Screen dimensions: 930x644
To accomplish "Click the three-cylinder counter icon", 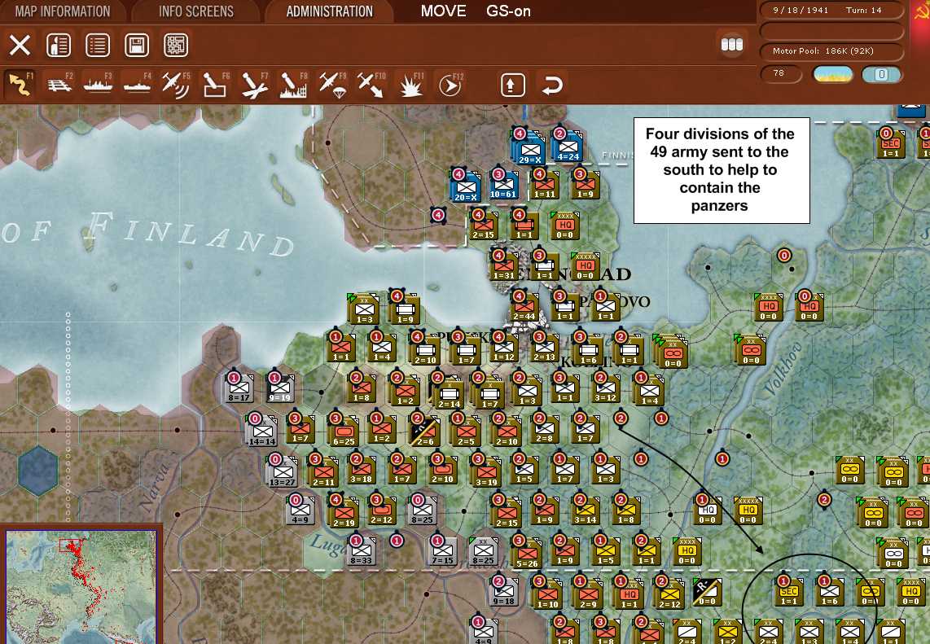I will pyautogui.click(x=732, y=45).
